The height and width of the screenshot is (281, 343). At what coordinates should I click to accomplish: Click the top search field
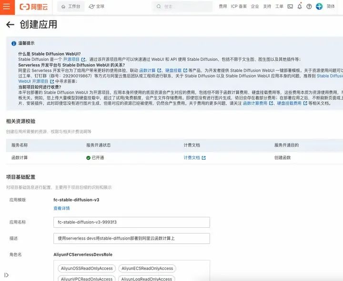[182, 7]
